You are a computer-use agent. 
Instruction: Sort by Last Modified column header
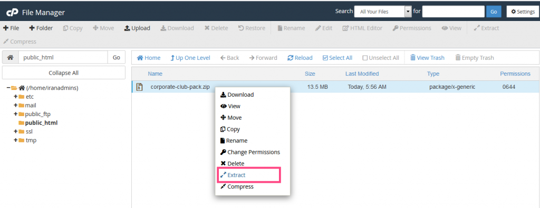point(362,74)
